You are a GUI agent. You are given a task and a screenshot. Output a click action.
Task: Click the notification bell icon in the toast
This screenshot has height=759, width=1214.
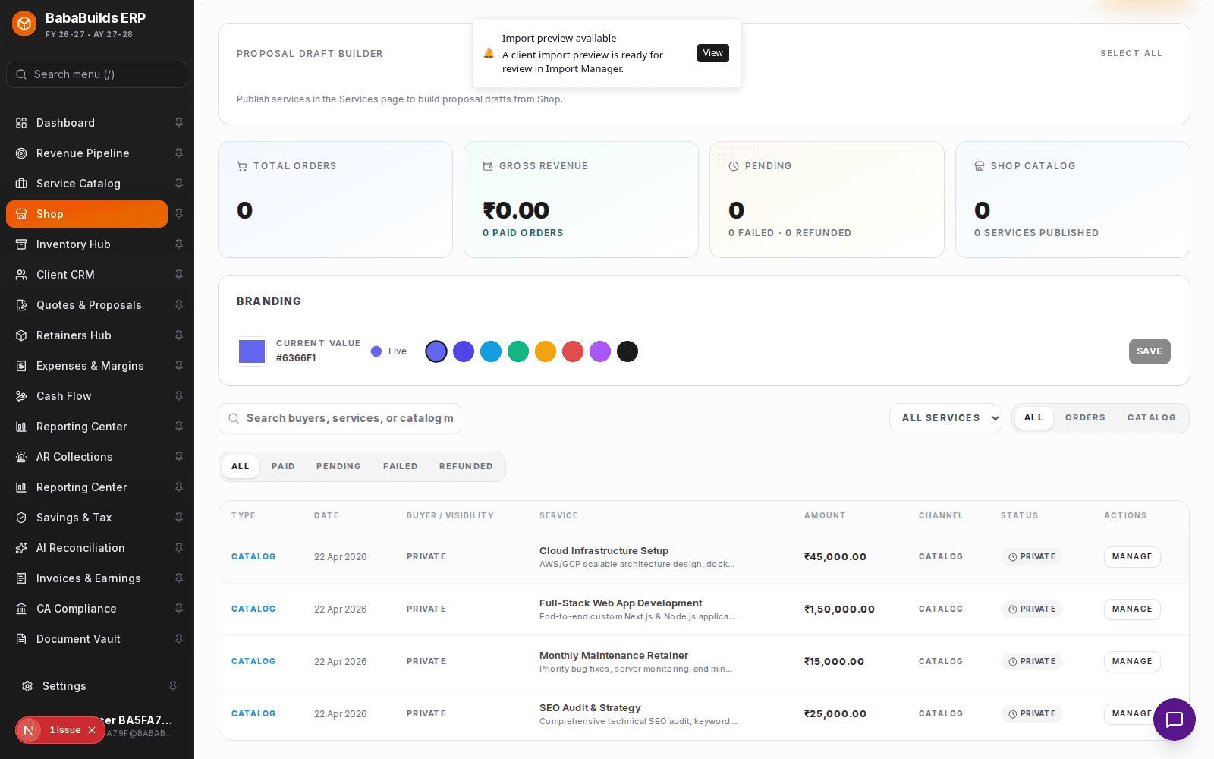489,53
